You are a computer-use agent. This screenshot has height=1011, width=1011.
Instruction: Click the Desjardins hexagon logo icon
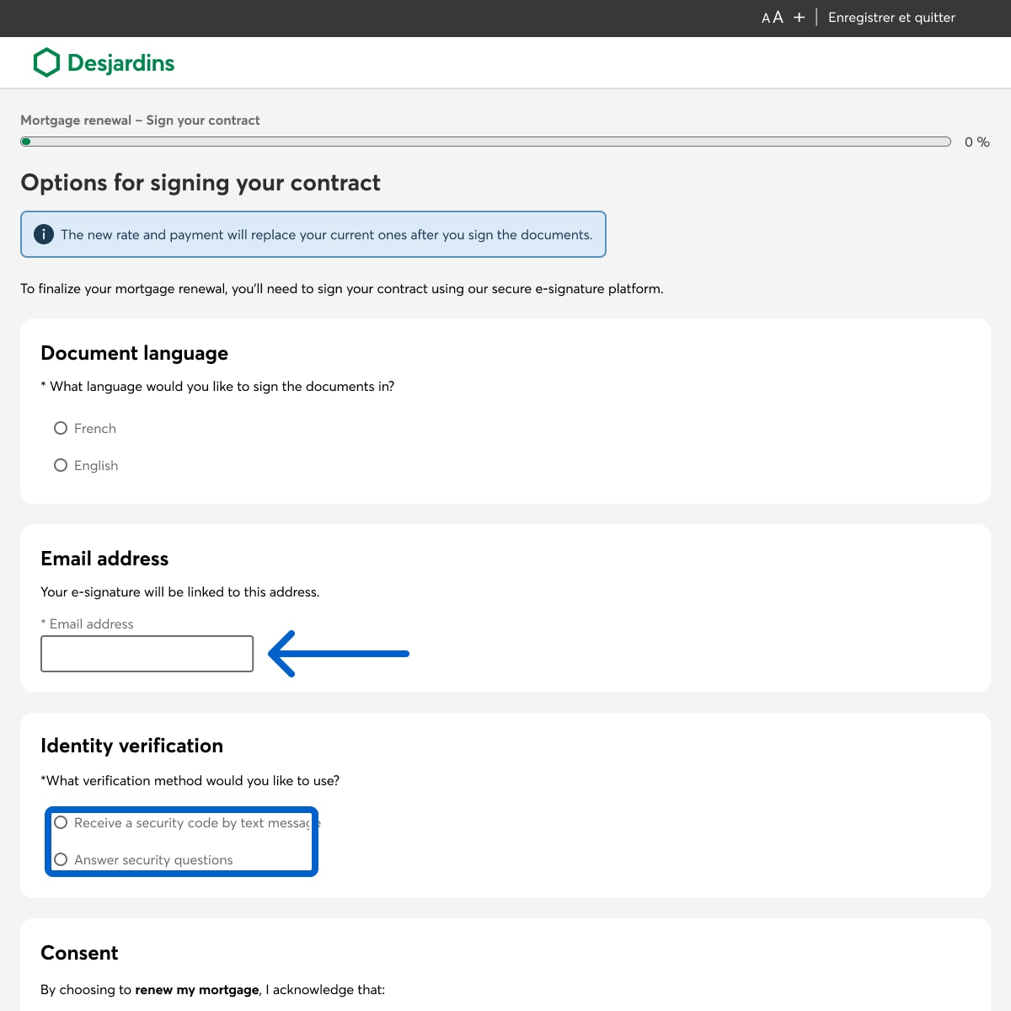[x=46, y=62]
